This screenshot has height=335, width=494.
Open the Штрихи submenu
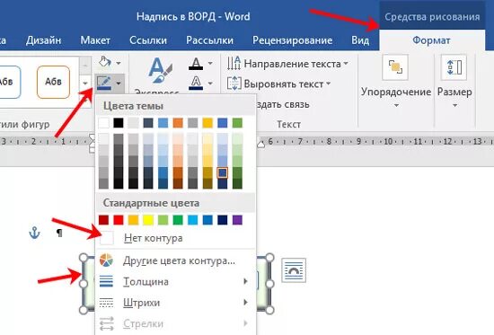tap(175, 303)
